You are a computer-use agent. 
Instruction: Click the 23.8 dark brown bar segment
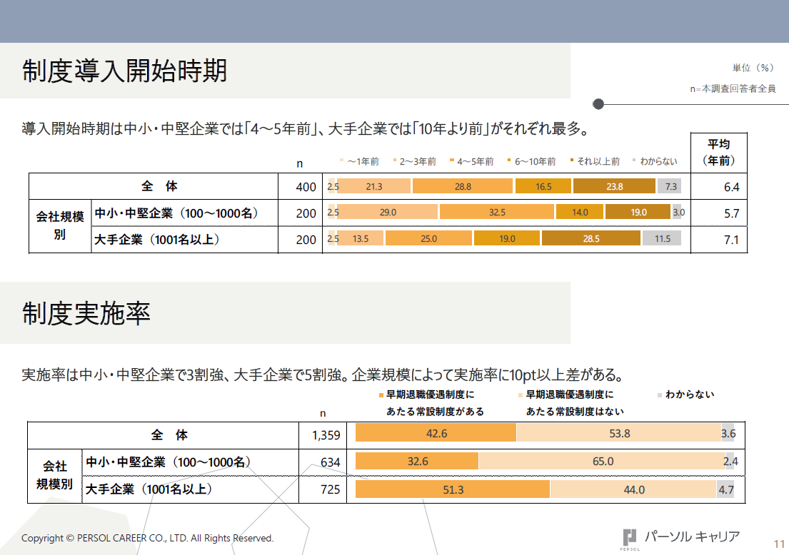pyautogui.click(x=614, y=187)
